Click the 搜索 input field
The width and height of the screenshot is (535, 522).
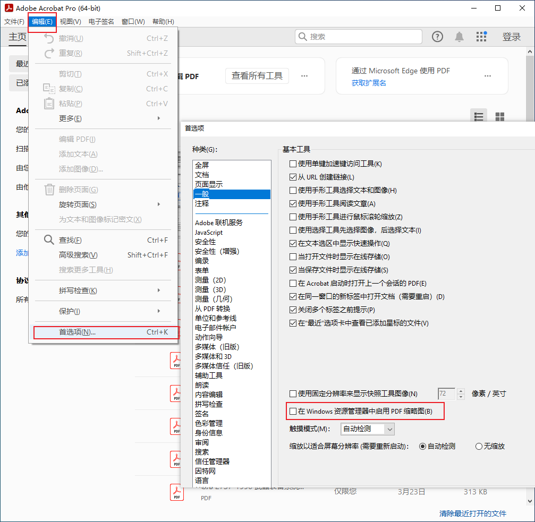coord(358,37)
